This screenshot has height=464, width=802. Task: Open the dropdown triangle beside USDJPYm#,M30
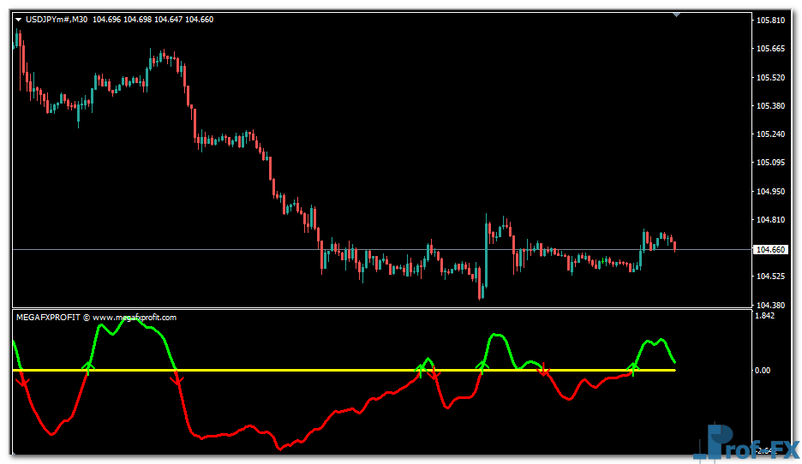18,20
